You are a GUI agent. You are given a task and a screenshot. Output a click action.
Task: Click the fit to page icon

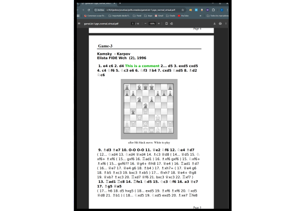click(x=167, y=24)
